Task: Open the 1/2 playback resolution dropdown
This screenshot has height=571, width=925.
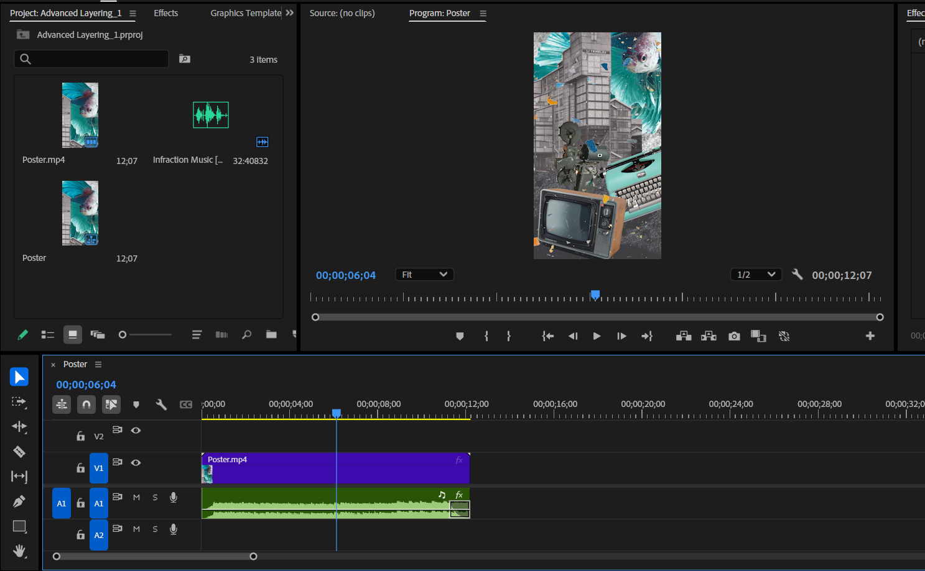Action: (x=756, y=275)
